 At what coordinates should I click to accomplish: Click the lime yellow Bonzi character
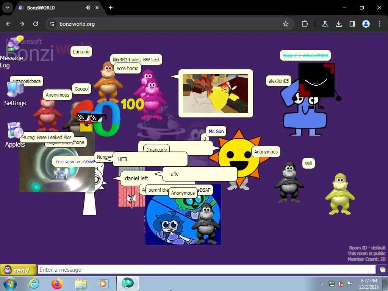coord(340,194)
